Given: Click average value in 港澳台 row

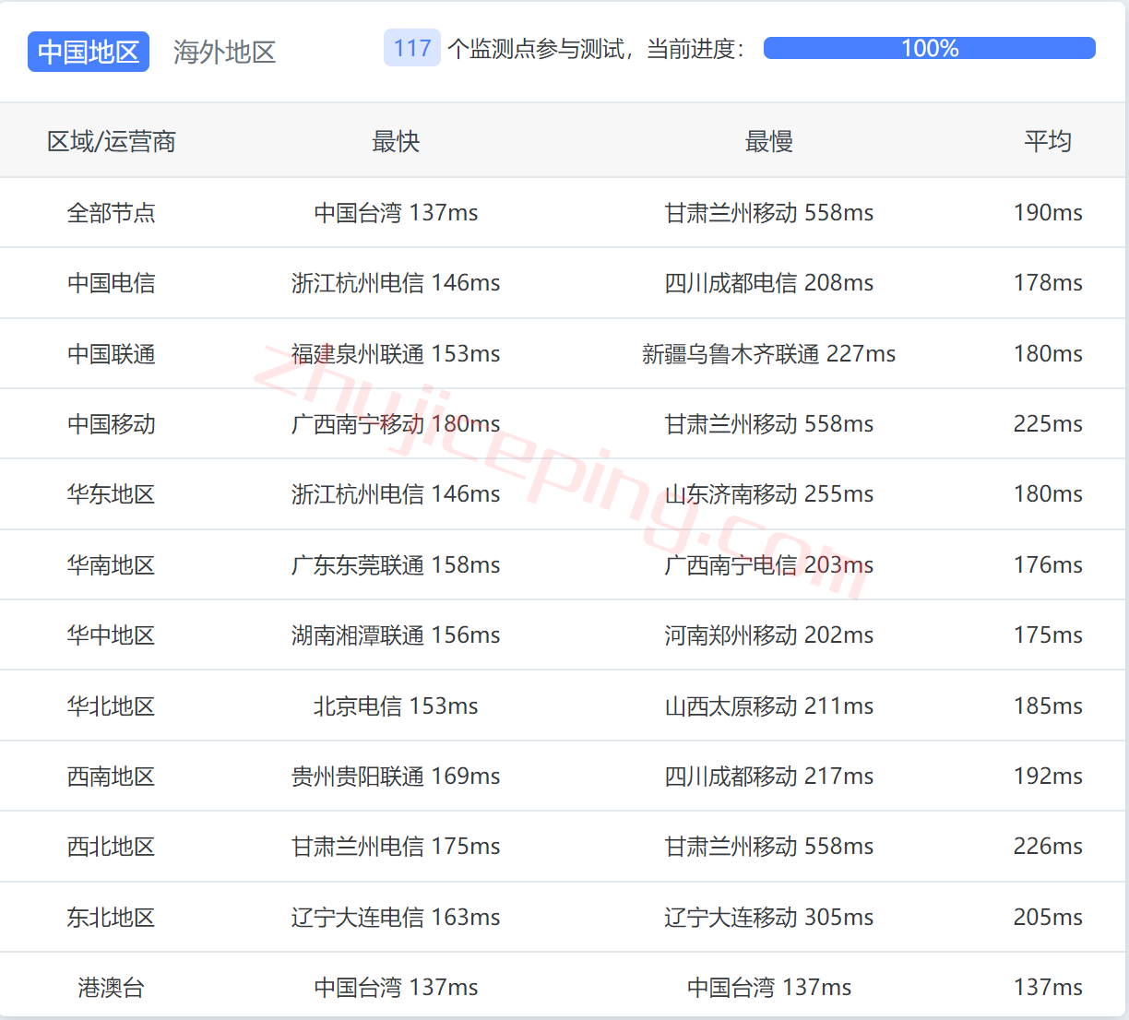Looking at the screenshot, I should point(1048,988).
